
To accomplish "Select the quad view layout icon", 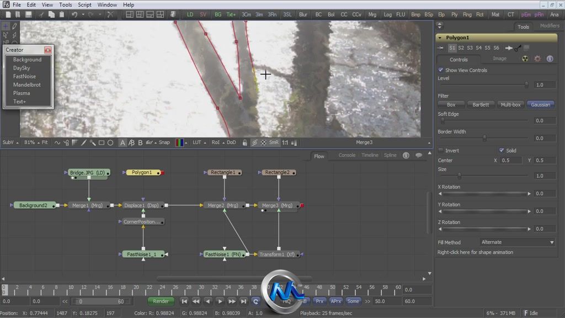I will pos(160,14).
